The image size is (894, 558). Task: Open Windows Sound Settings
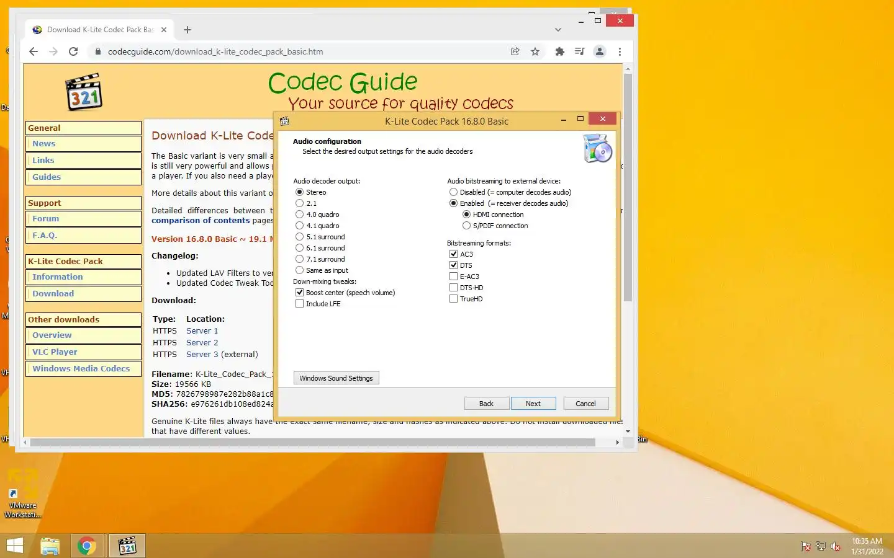[336, 378]
